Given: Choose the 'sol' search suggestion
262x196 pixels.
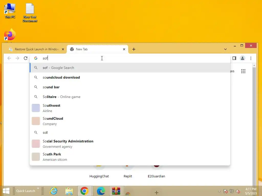Looking at the screenshot, I should point(130,132).
